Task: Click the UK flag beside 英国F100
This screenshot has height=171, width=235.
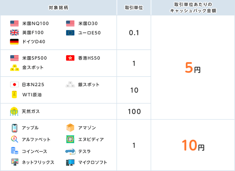Action: (x=15, y=33)
